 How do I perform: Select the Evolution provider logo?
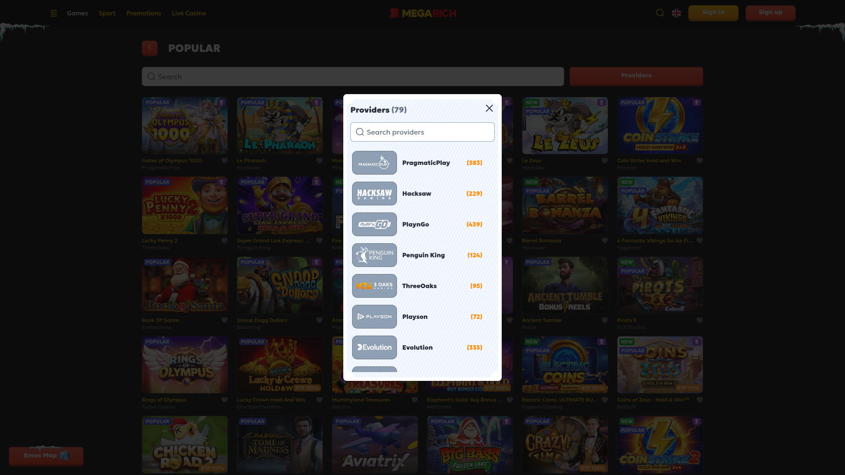click(374, 347)
